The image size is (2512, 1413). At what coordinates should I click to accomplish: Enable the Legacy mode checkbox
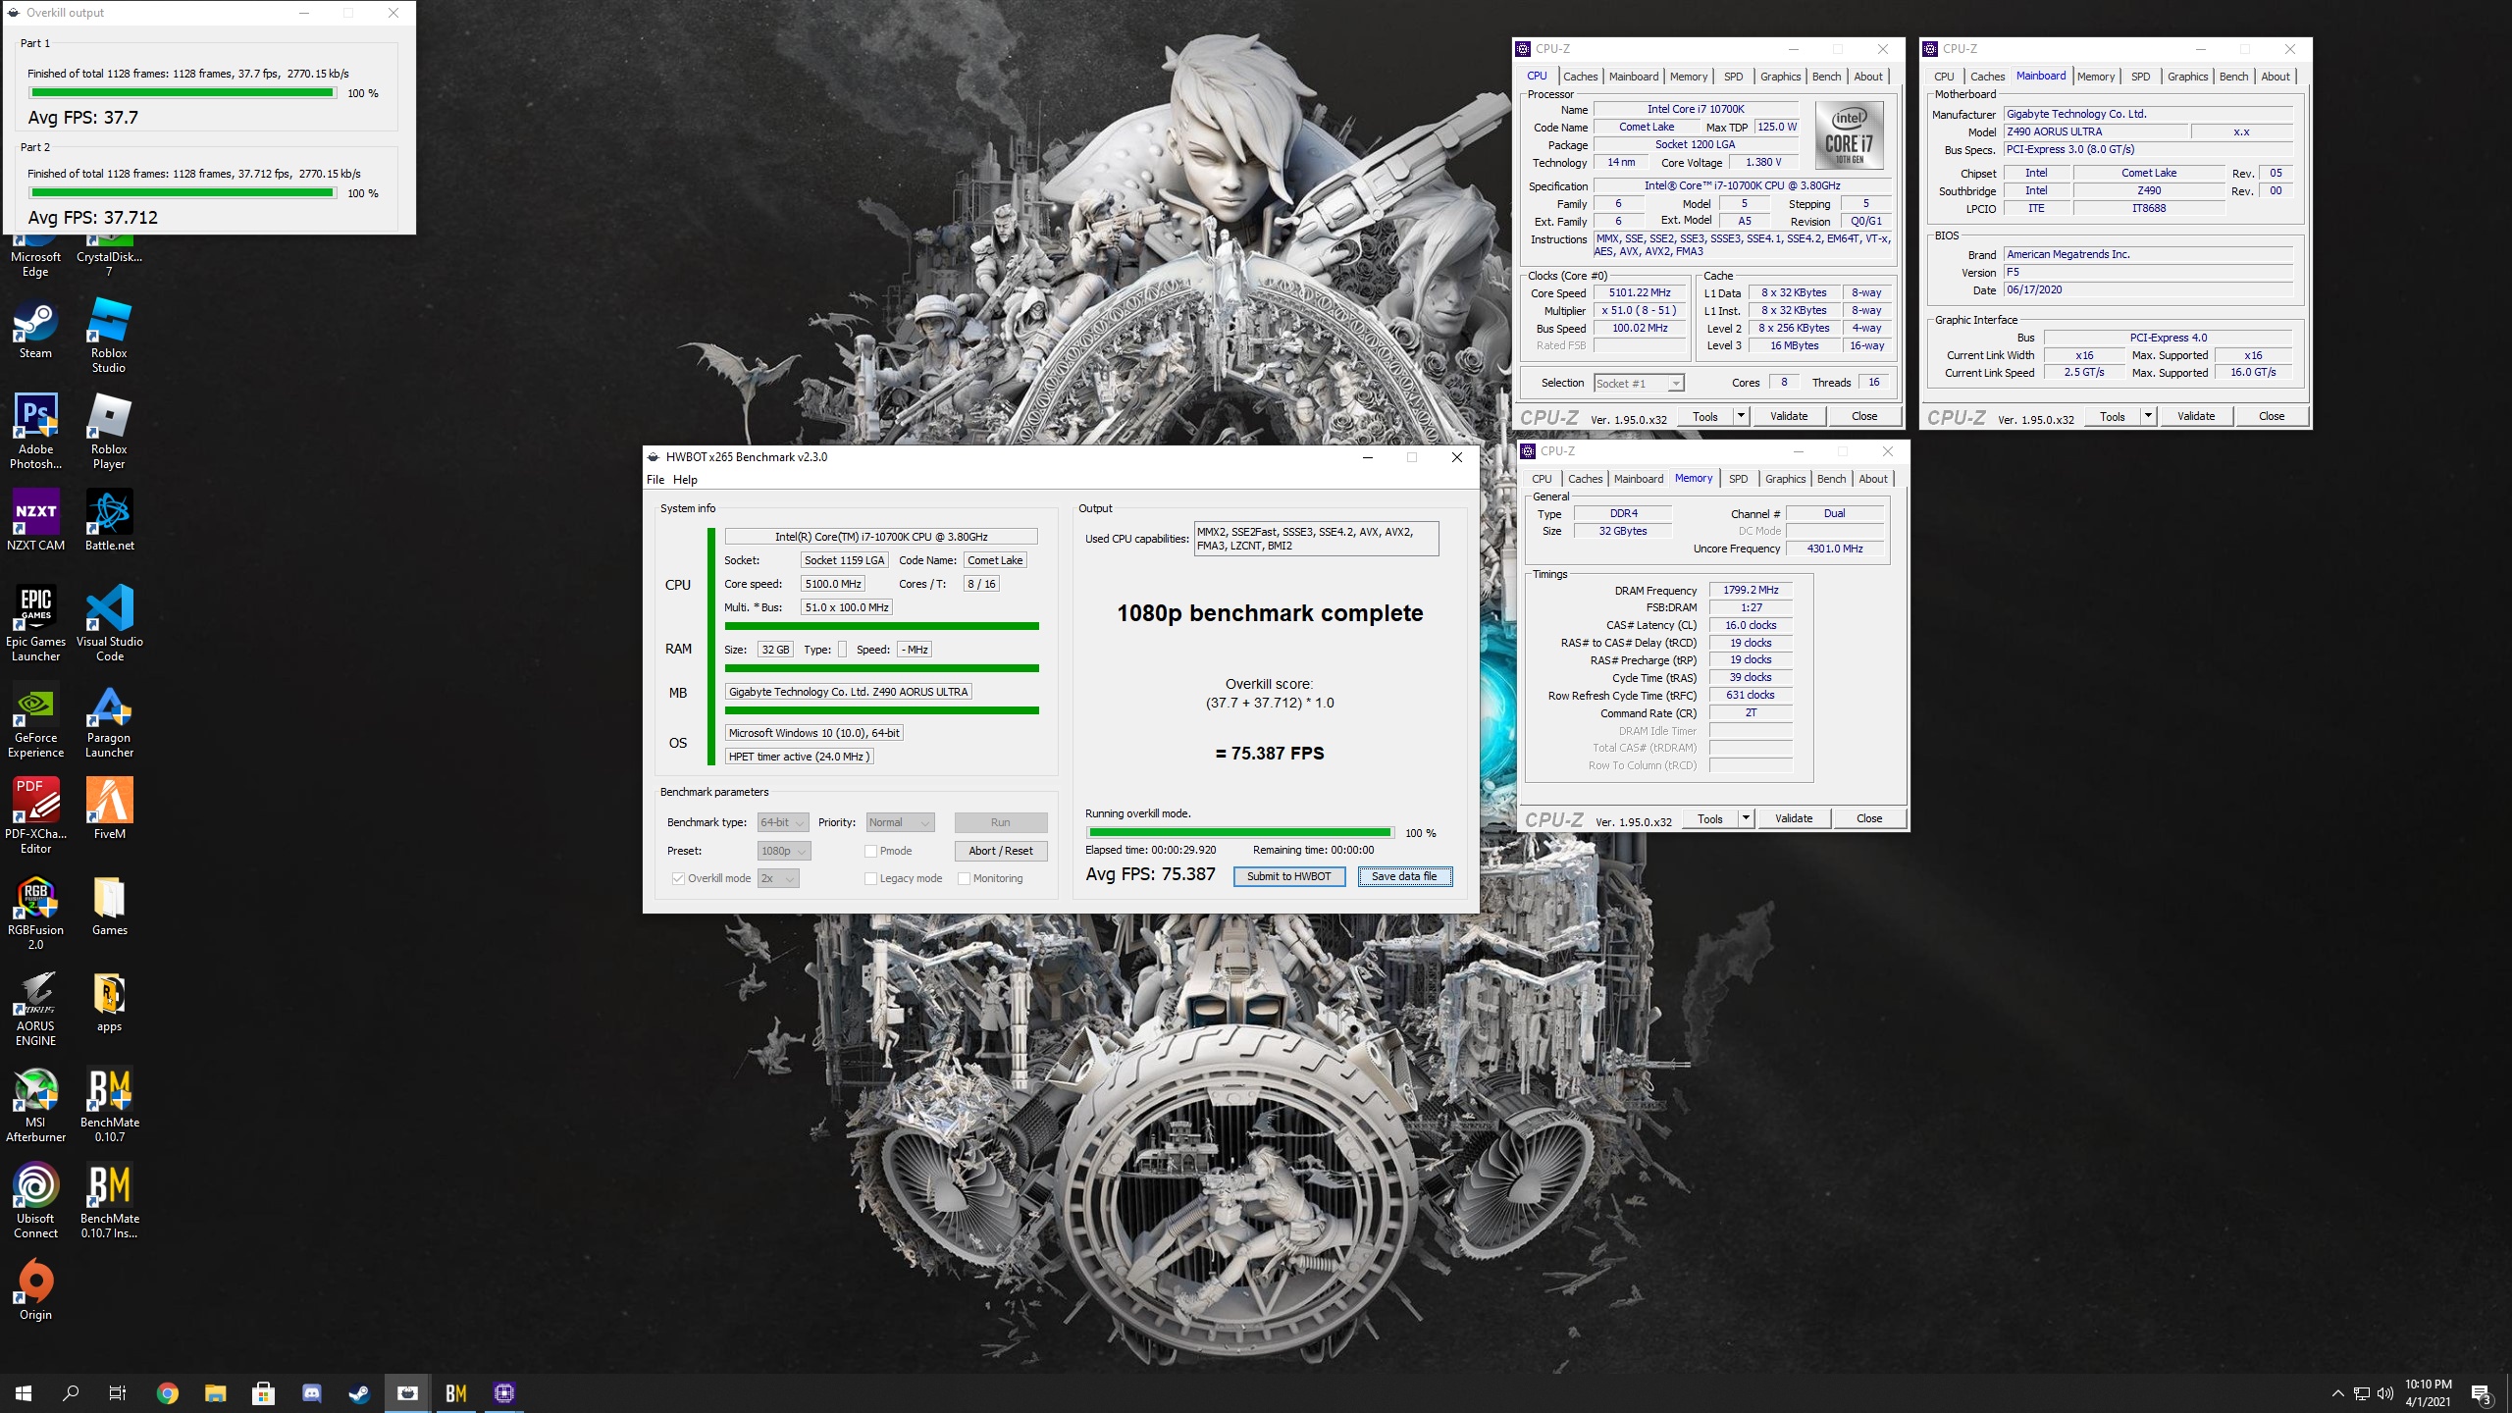click(x=870, y=878)
